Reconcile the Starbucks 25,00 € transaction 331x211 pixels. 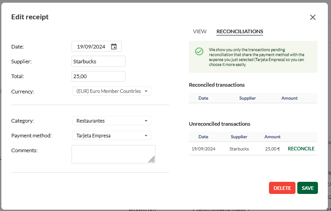[301, 149]
